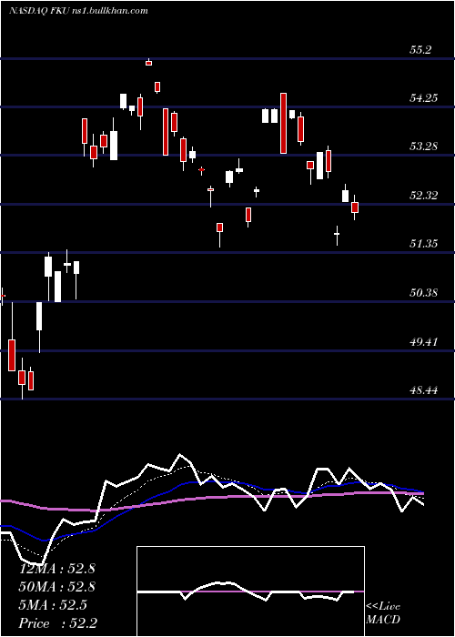The width and height of the screenshot is (455, 637).
Task: Click the 50.38 price axis label
Action: [423, 292]
